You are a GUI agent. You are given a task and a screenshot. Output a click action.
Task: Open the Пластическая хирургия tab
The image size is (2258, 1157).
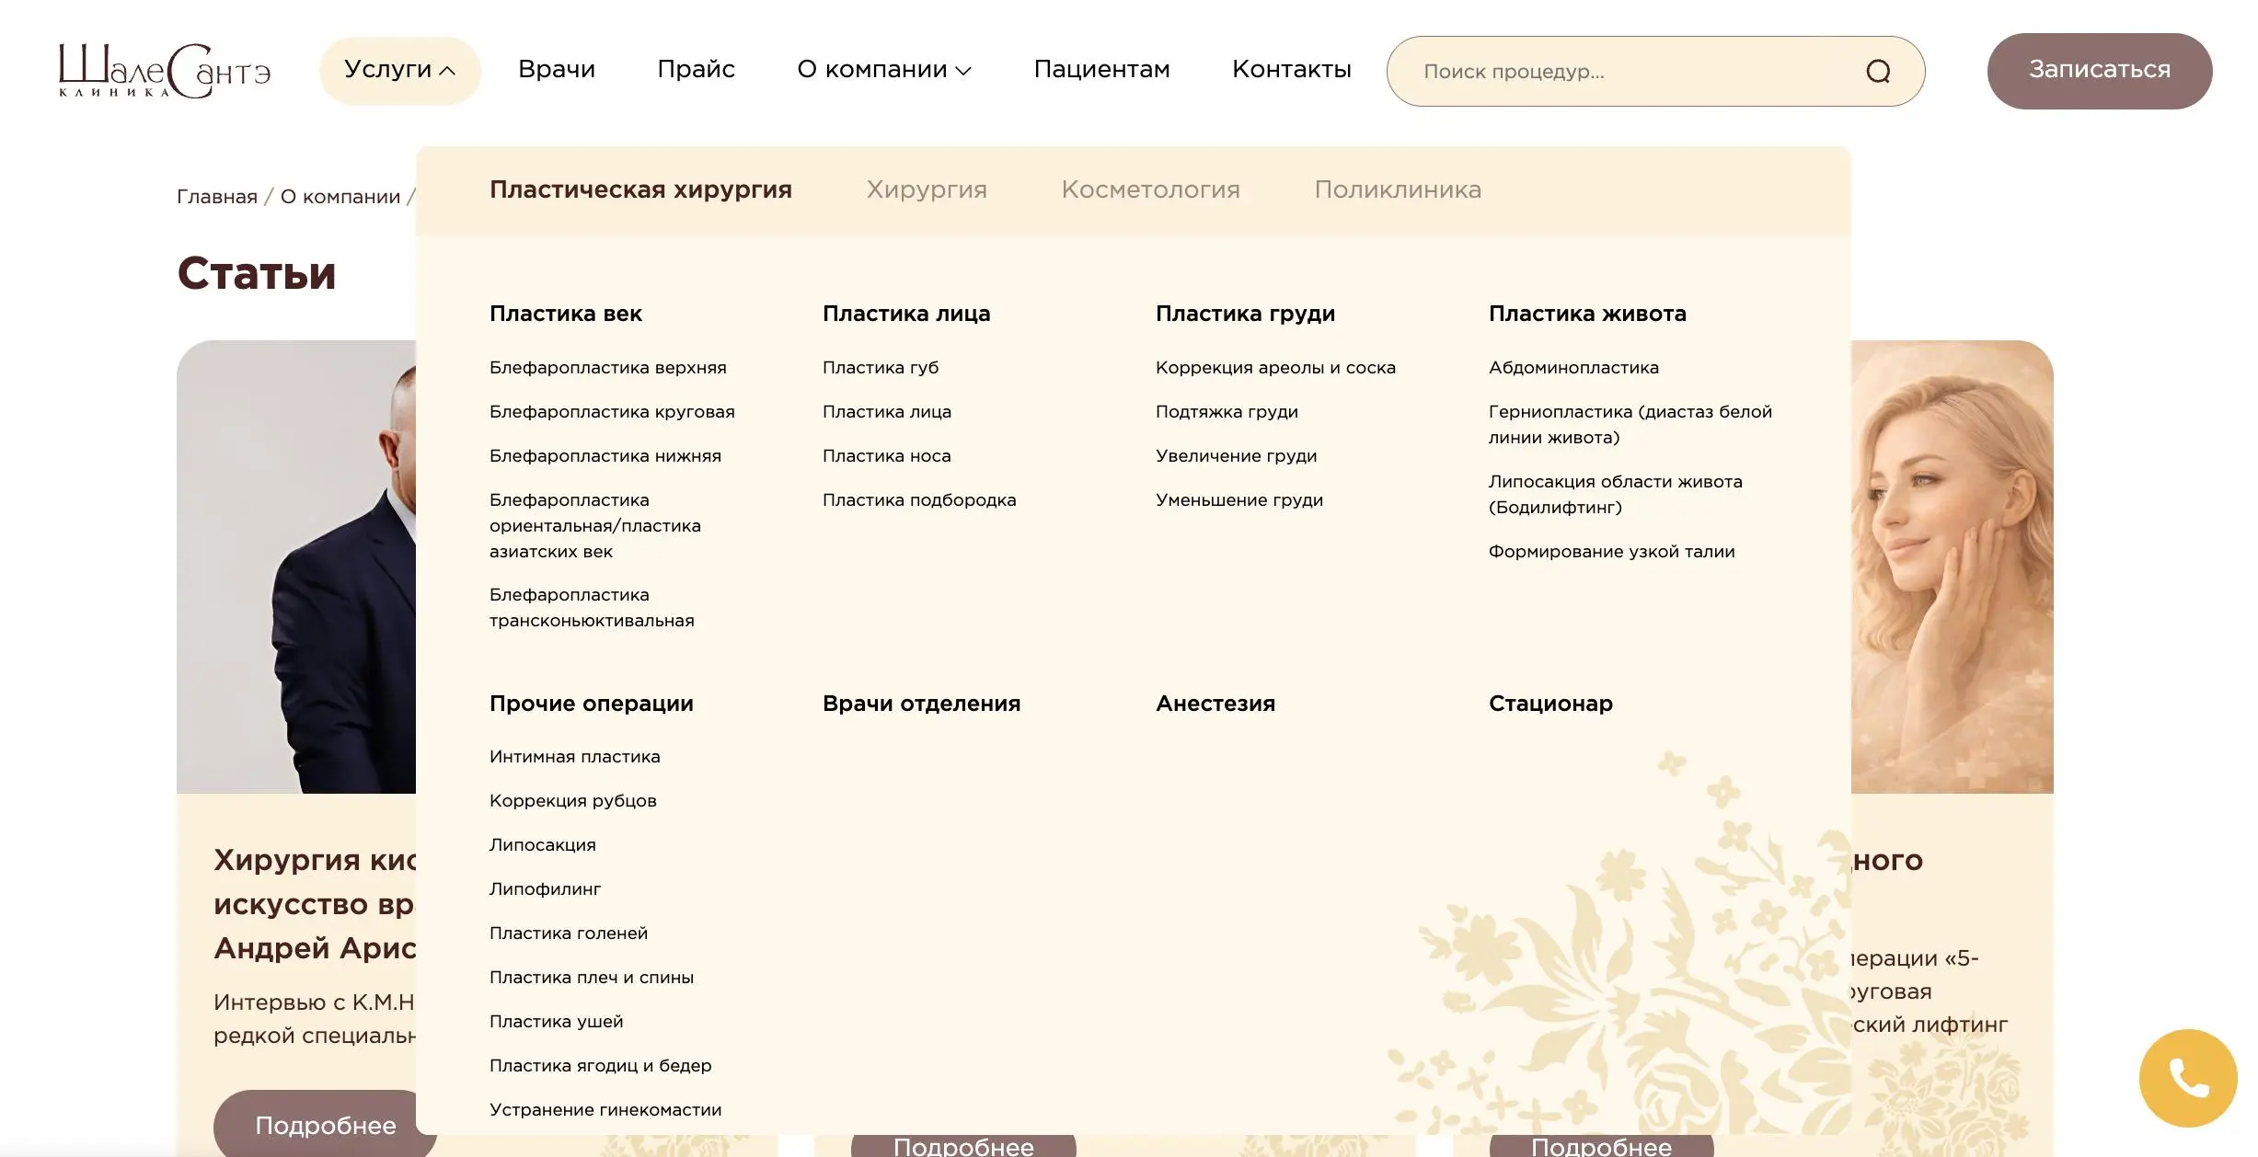coord(640,189)
